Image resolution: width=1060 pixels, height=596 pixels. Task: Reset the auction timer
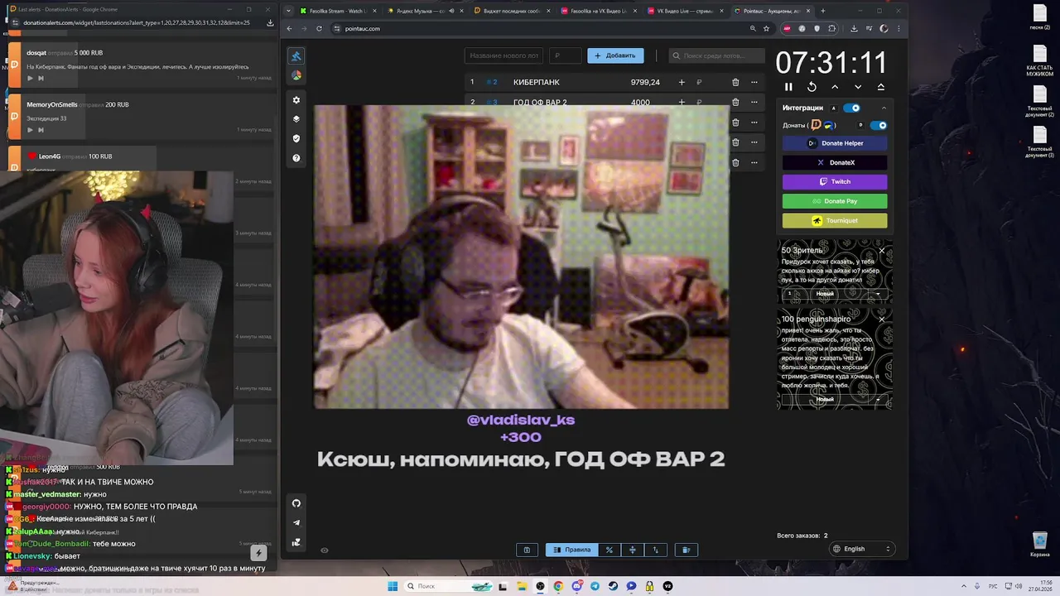(812, 87)
